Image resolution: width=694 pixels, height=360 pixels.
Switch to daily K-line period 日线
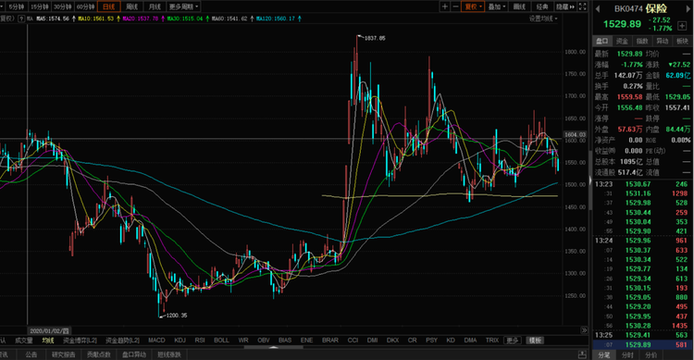pyautogui.click(x=108, y=6)
